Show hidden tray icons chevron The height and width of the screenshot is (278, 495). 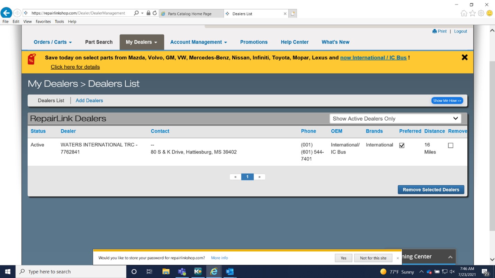pyautogui.click(x=421, y=272)
